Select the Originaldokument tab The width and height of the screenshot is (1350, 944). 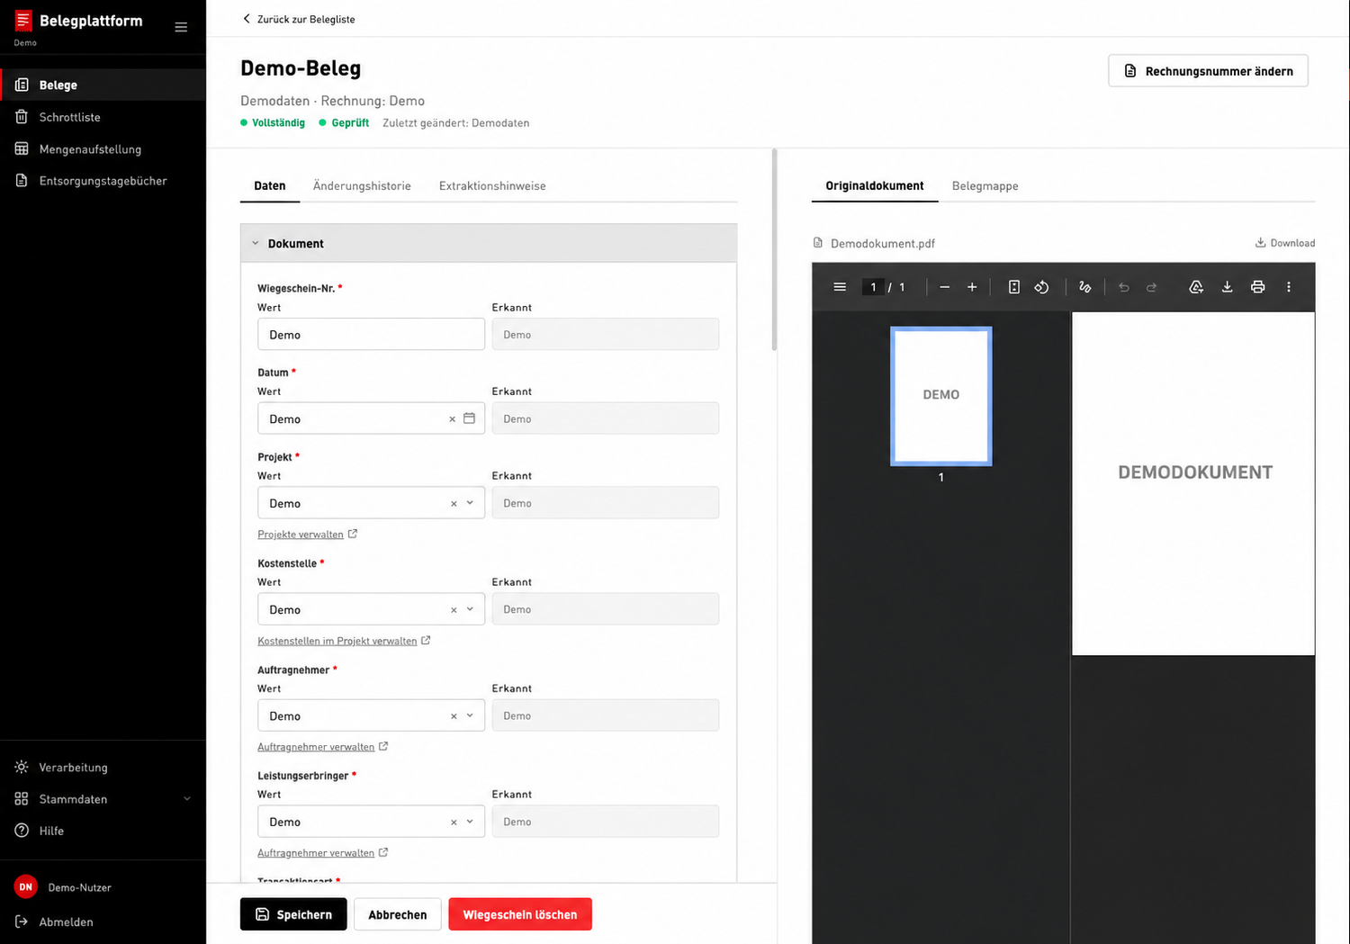tap(875, 186)
